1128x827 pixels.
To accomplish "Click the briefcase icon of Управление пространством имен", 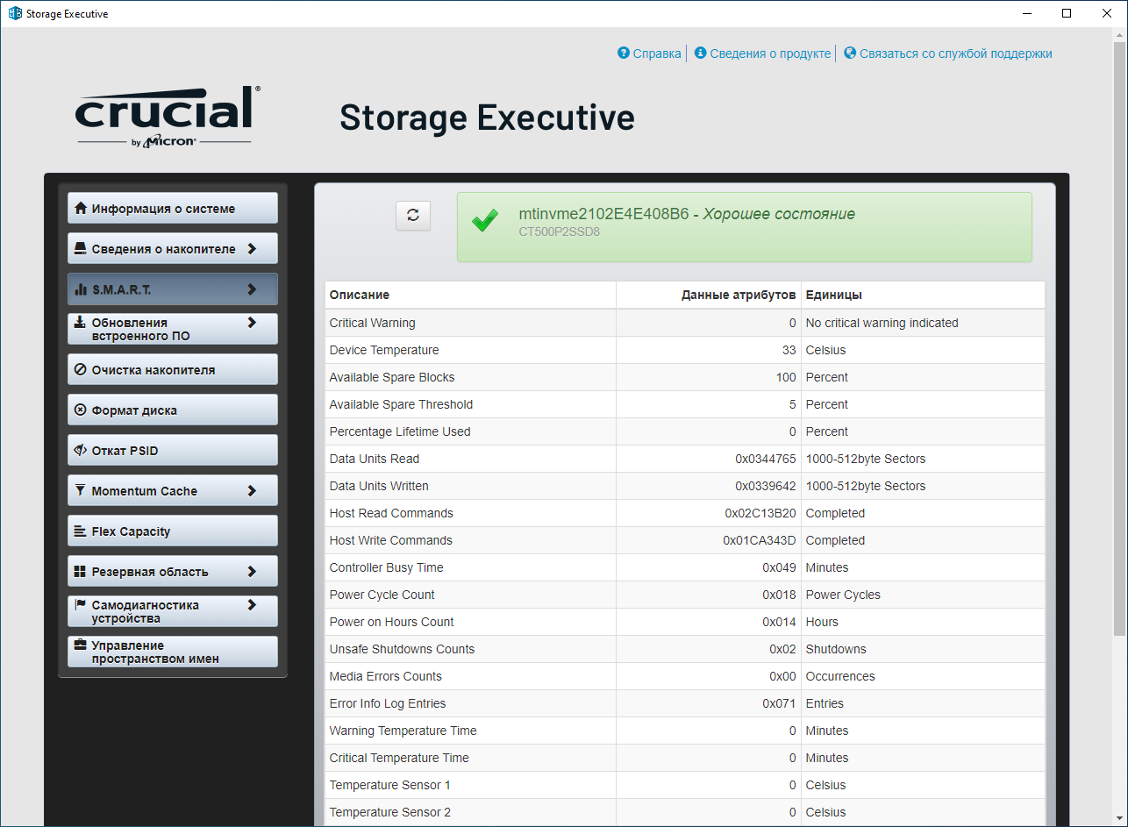I will pyautogui.click(x=81, y=645).
